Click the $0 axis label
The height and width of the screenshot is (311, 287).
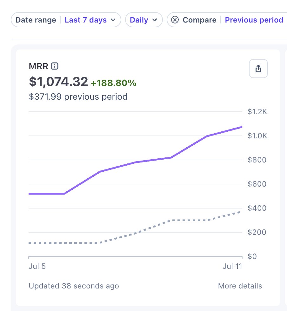252,256
